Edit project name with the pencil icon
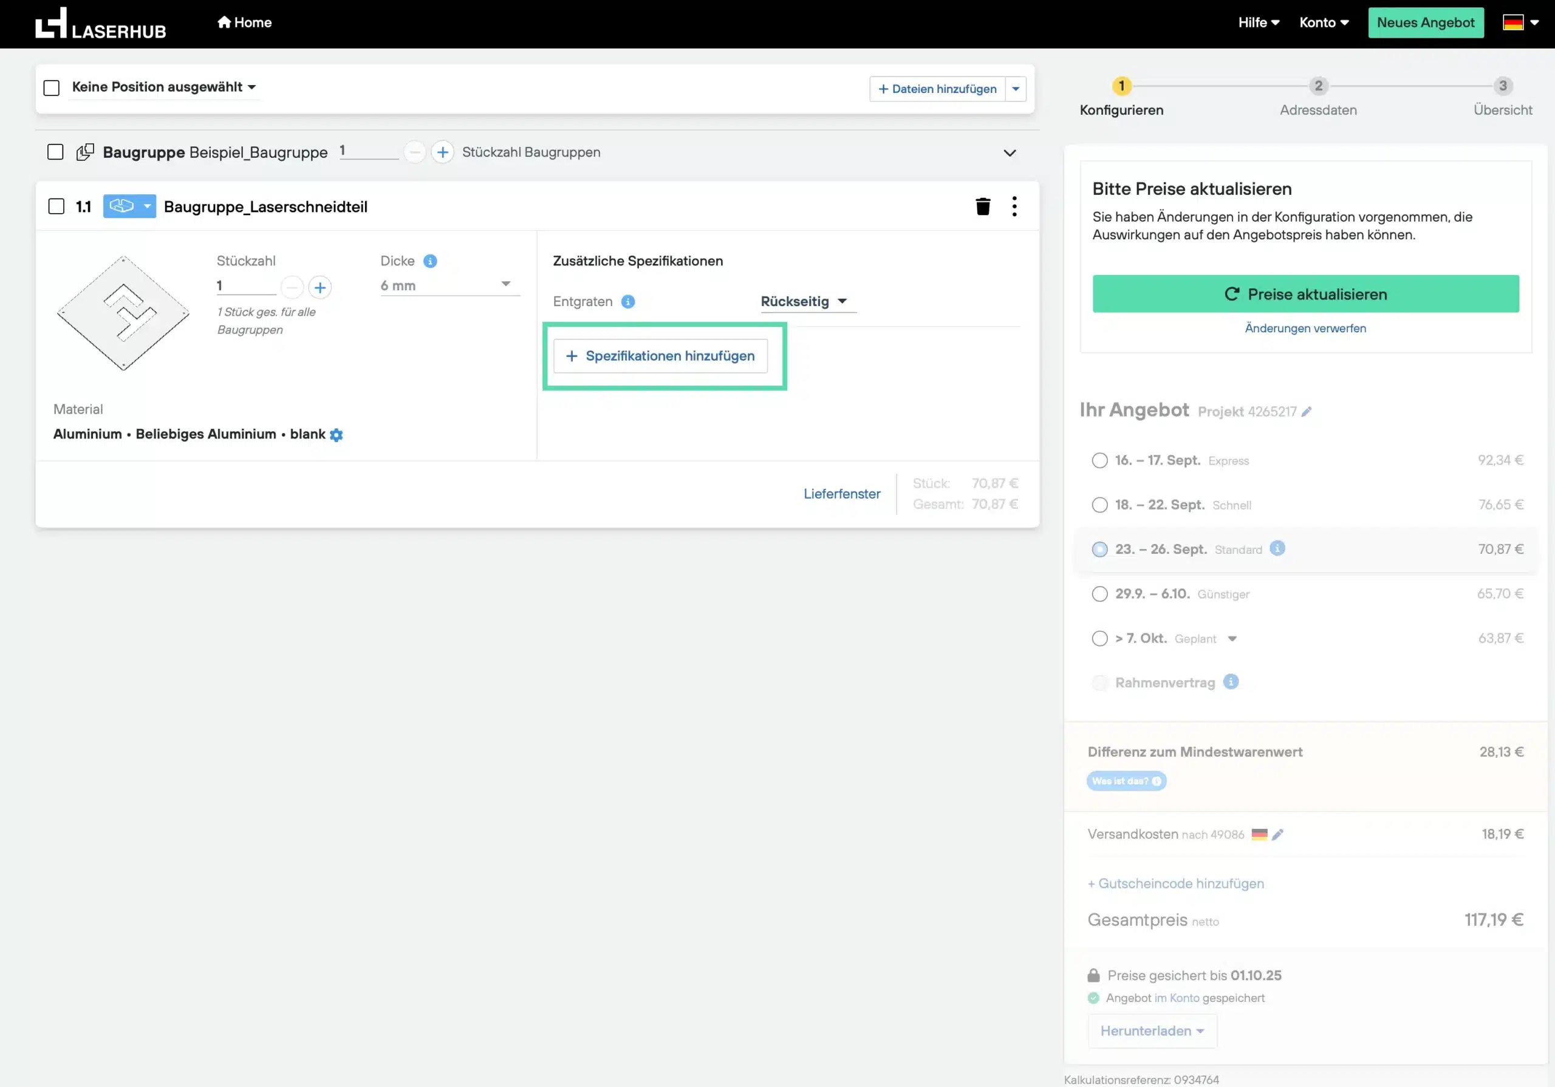 point(1307,412)
